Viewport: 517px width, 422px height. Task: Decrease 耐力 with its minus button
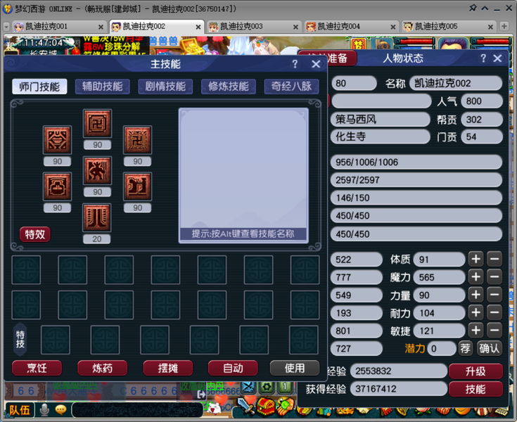point(494,312)
